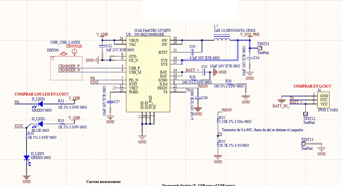Click the CHARGER_P net label
342x186 pixels.
(69, 66)
